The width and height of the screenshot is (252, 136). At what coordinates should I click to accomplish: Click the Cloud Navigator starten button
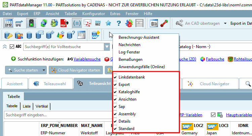coord(76,70)
